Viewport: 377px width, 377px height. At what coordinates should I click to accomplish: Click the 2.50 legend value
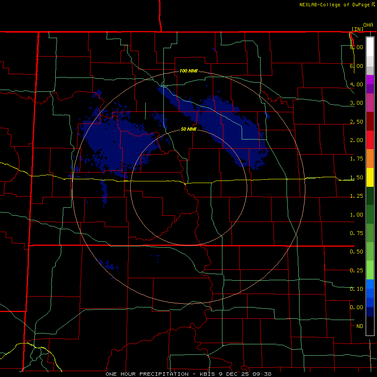click(x=356, y=121)
